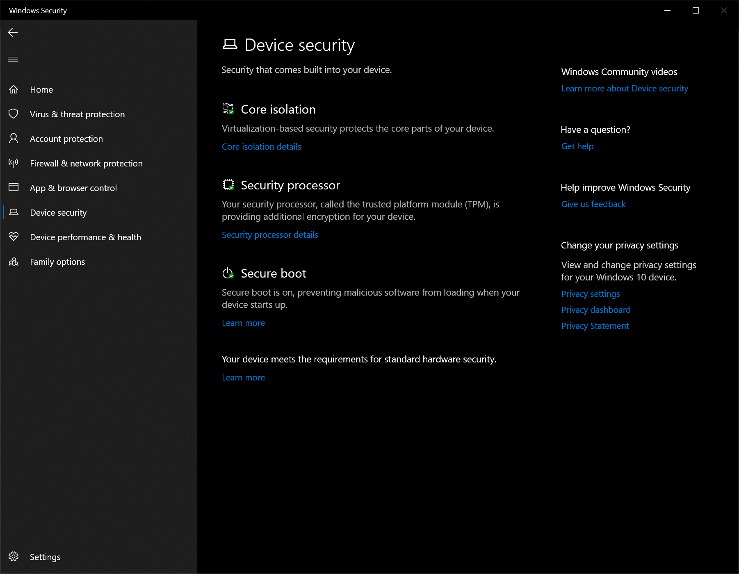
Task: Click the Secure boot heading
Action: (274, 273)
